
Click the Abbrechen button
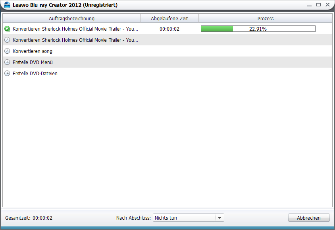point(309,218)
